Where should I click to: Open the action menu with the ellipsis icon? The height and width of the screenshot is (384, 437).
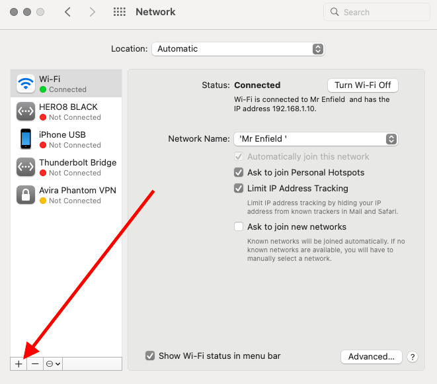click(x=53, y=363)
